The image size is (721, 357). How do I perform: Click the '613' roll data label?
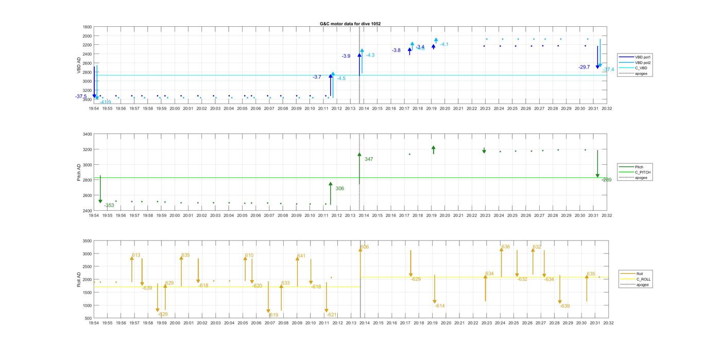point(136,255)
